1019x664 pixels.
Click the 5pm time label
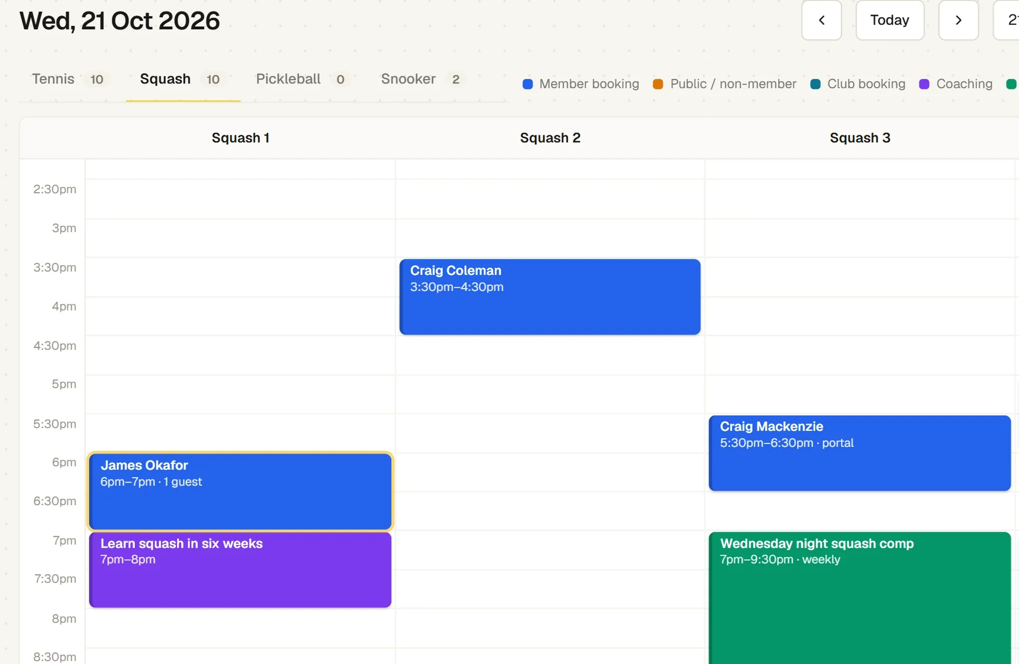coord(64,384)
